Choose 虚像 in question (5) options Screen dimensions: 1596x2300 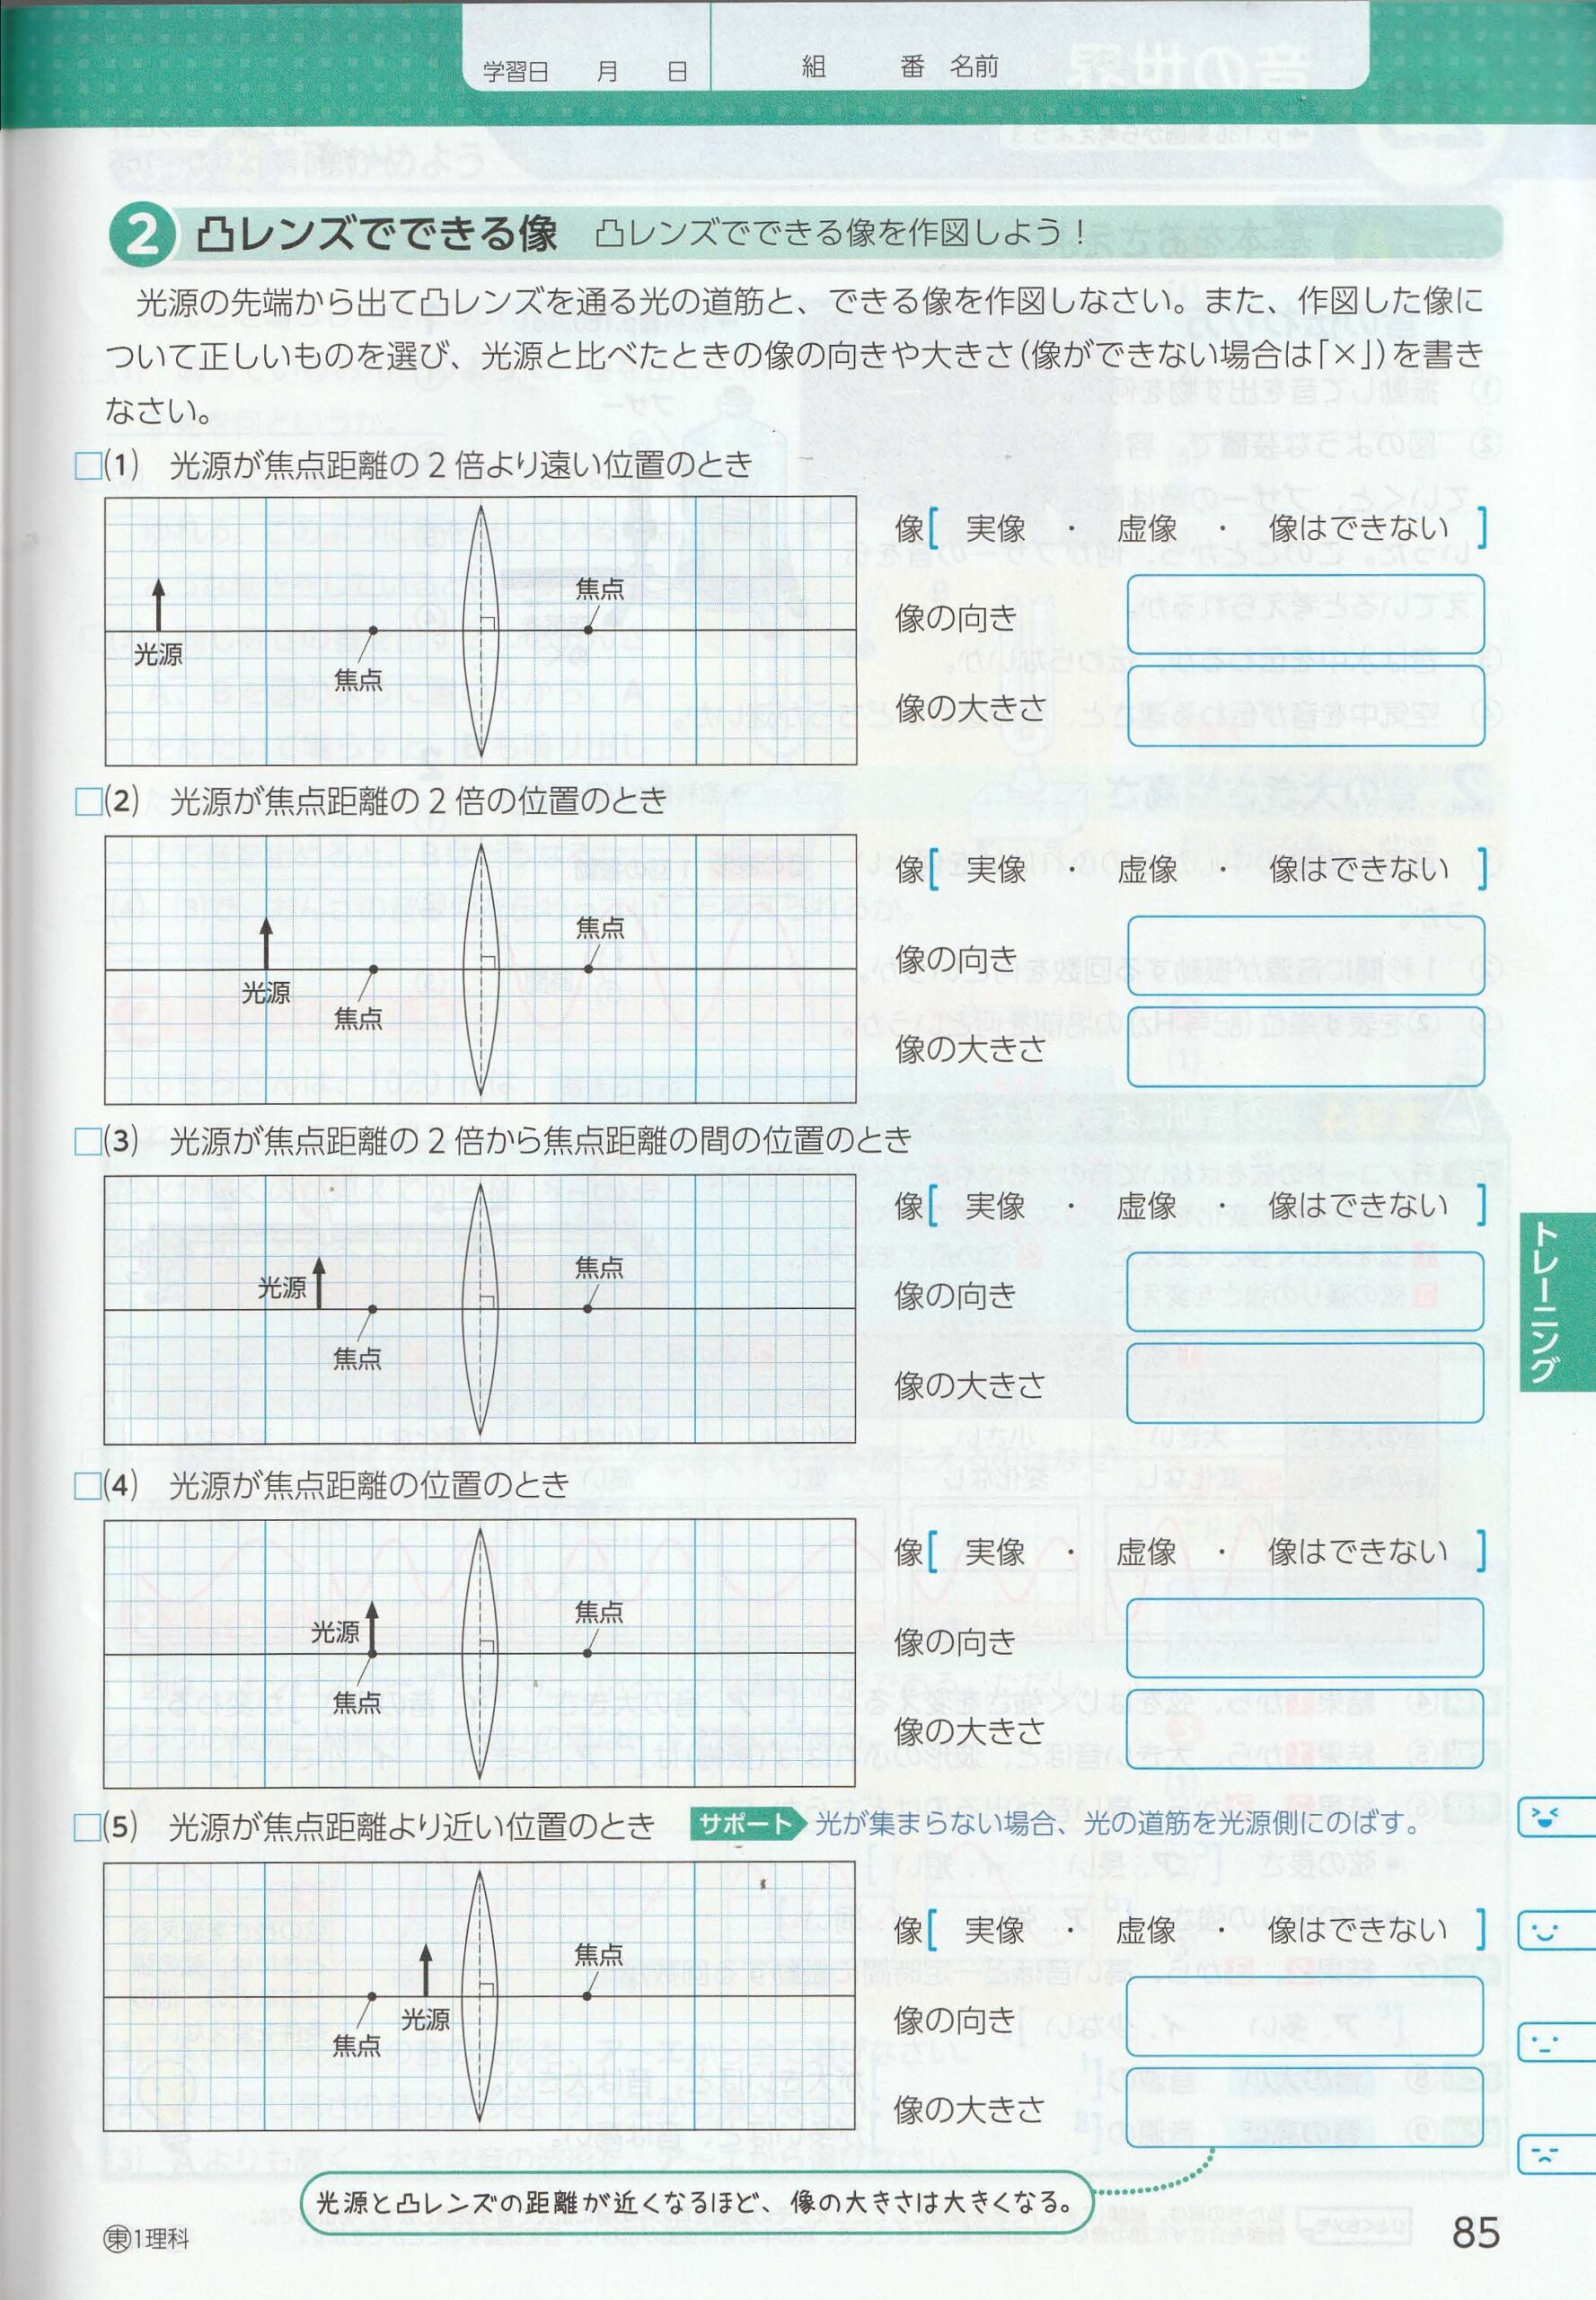tap(1146, 1930)
